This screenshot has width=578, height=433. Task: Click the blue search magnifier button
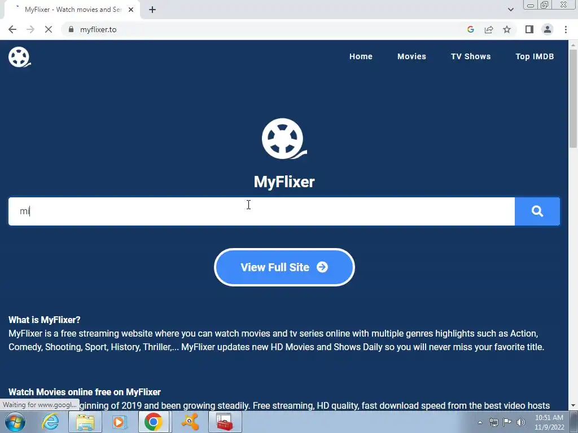pyautogui.click(x=537, y=211)
